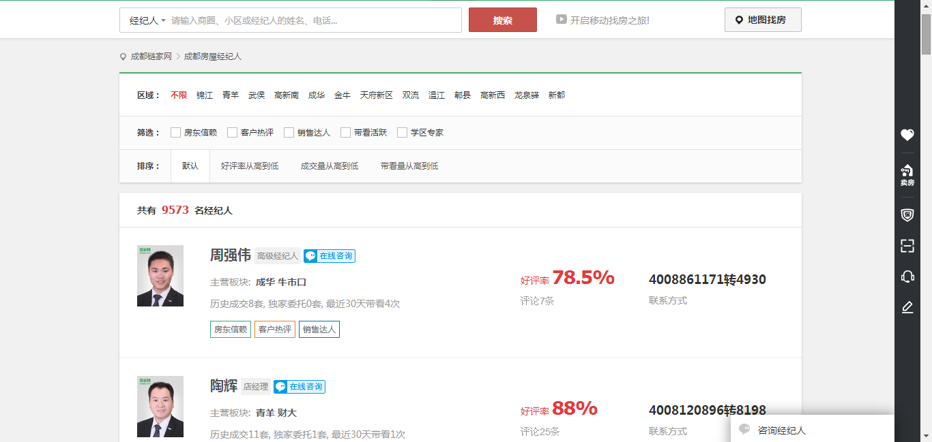The width and height of the screenshot is (932, 442).
Task: Click the search input field
Action: coord(314,20)
